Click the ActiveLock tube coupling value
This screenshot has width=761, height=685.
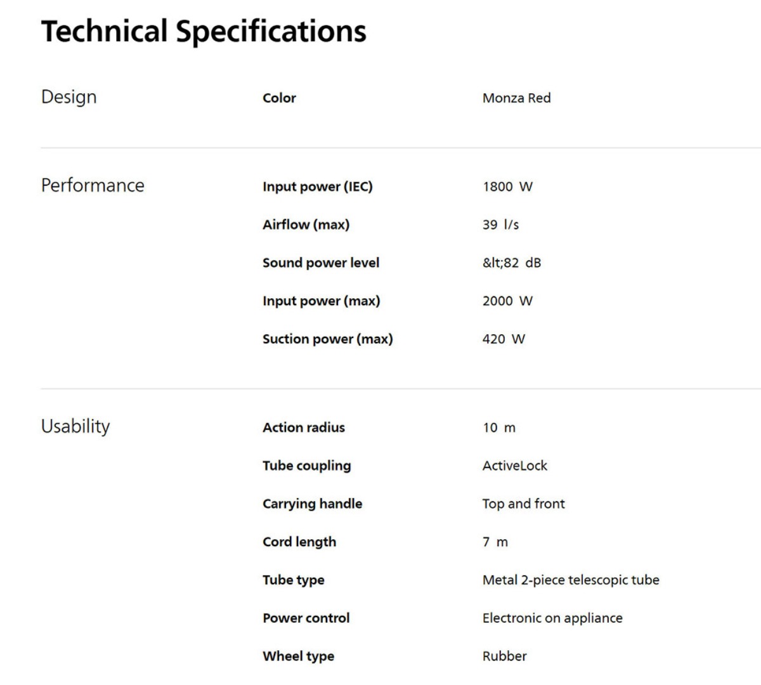(515, 466)
